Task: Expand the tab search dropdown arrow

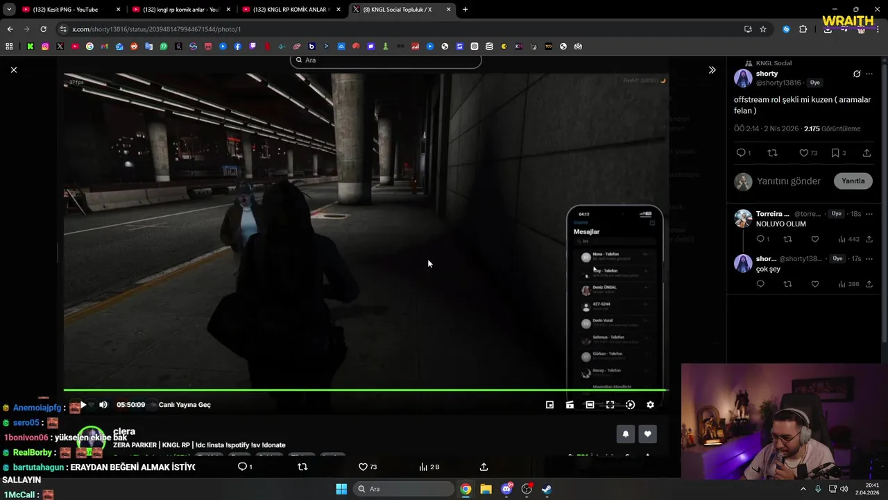Action: pyautogui.click(x=8, y=10)
